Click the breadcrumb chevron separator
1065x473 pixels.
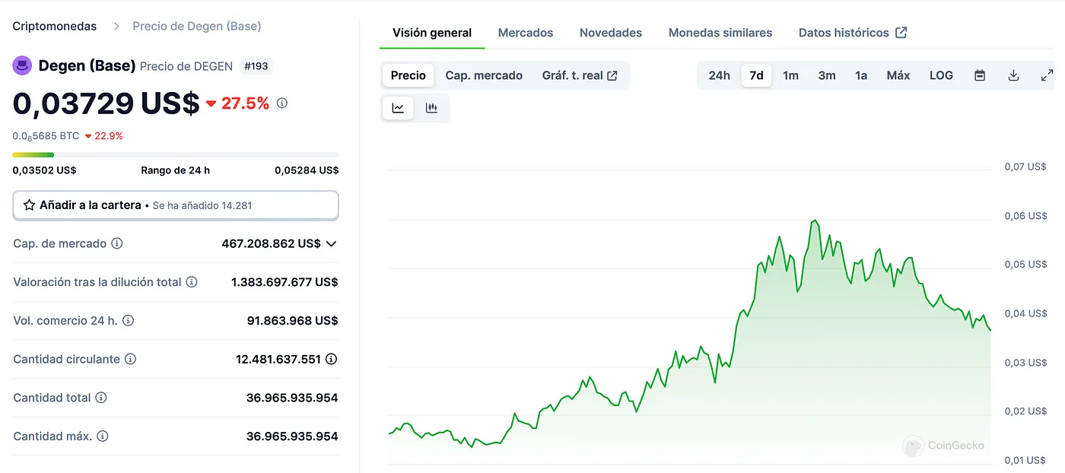pos(116,26)
